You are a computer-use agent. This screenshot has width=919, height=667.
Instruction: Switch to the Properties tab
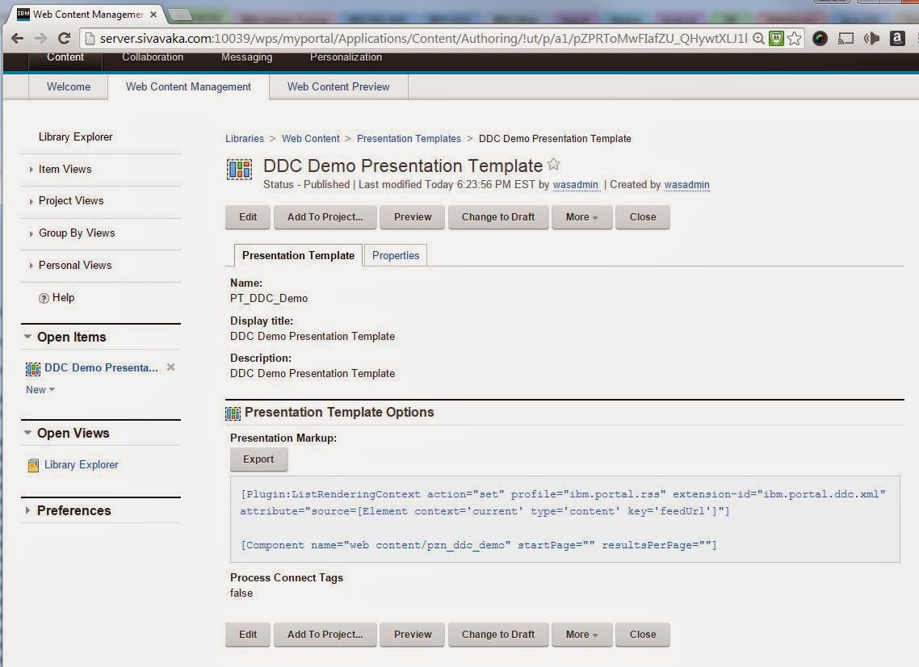click(396, 255)
